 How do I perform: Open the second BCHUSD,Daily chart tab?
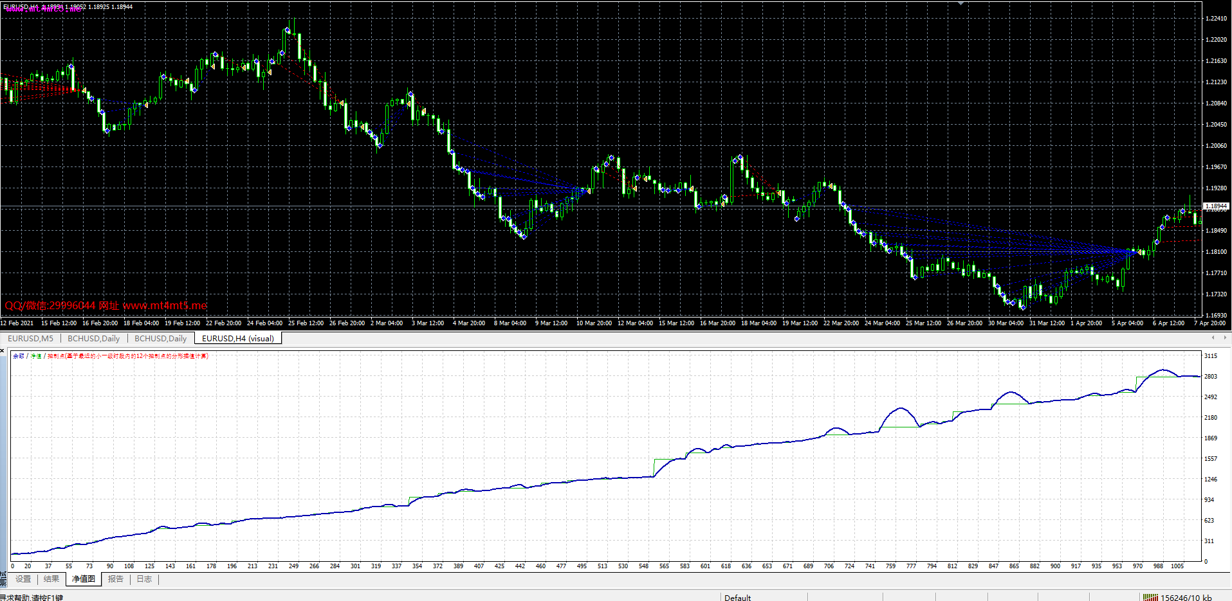[x=160, y=338]
